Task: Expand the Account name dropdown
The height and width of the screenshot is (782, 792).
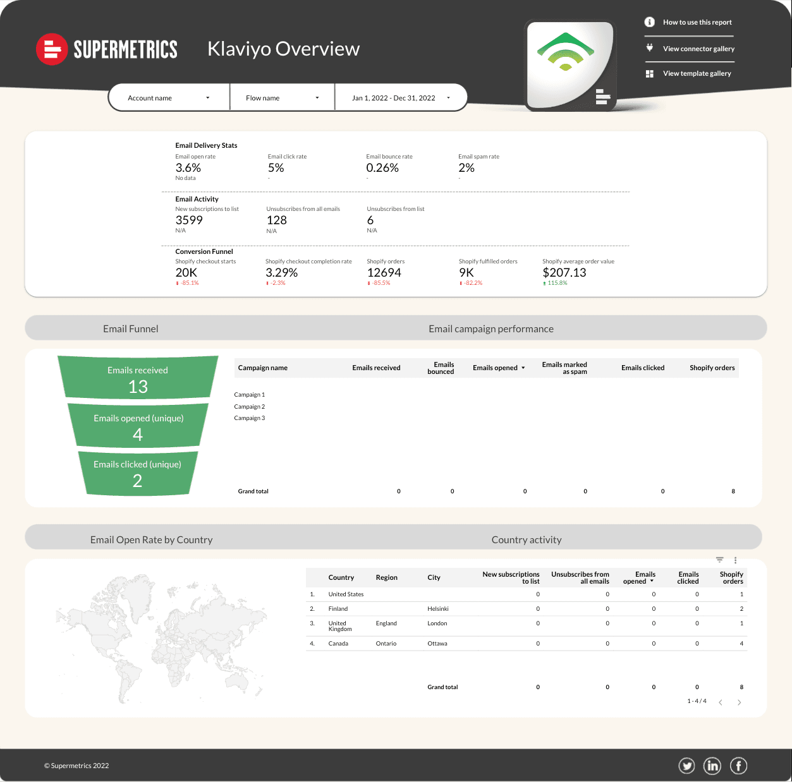Action: 169,98
